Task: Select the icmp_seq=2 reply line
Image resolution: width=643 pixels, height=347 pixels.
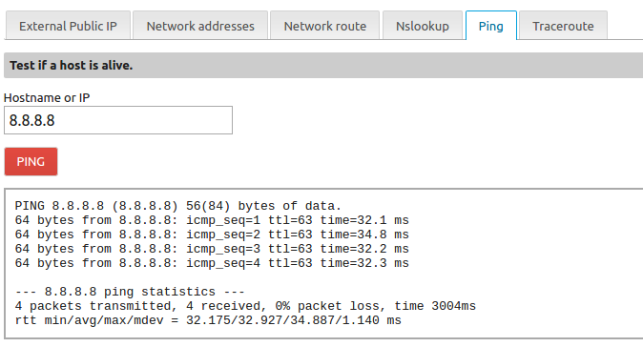Action: point(212,235)
